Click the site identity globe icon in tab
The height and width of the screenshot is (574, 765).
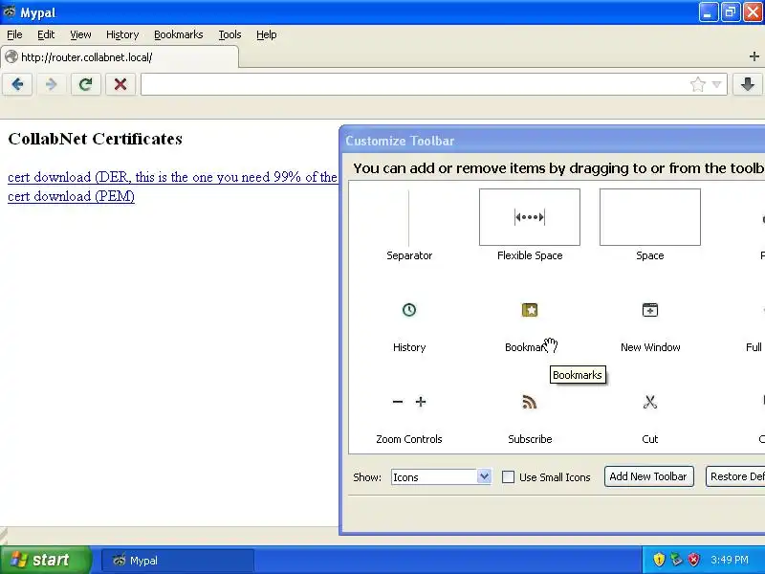[x=11, y=57]
